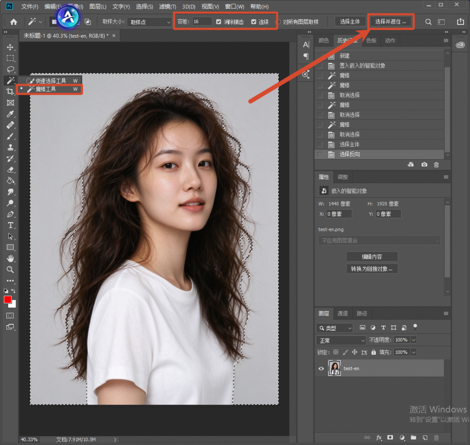The image size is (470, 445).
Task: Open the 文件(F) menu
Action: [30, 6]
